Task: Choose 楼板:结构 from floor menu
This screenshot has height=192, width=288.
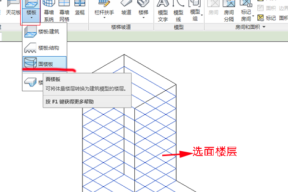Action: 45,48
